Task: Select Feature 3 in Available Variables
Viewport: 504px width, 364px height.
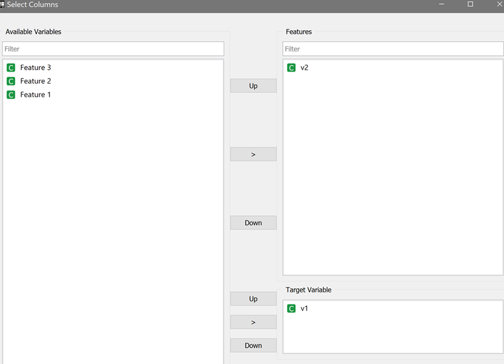Action: (36, 67)
